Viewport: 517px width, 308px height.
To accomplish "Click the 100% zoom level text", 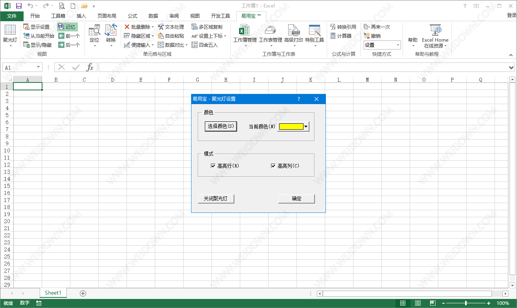I will pos(503,303).
